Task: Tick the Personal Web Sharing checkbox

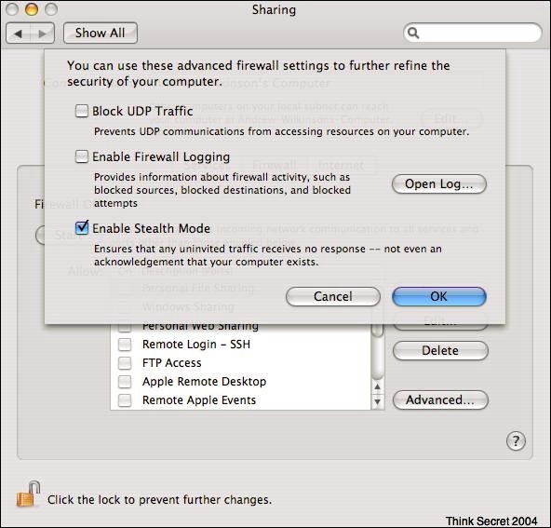Action: [x=125, y=328]
